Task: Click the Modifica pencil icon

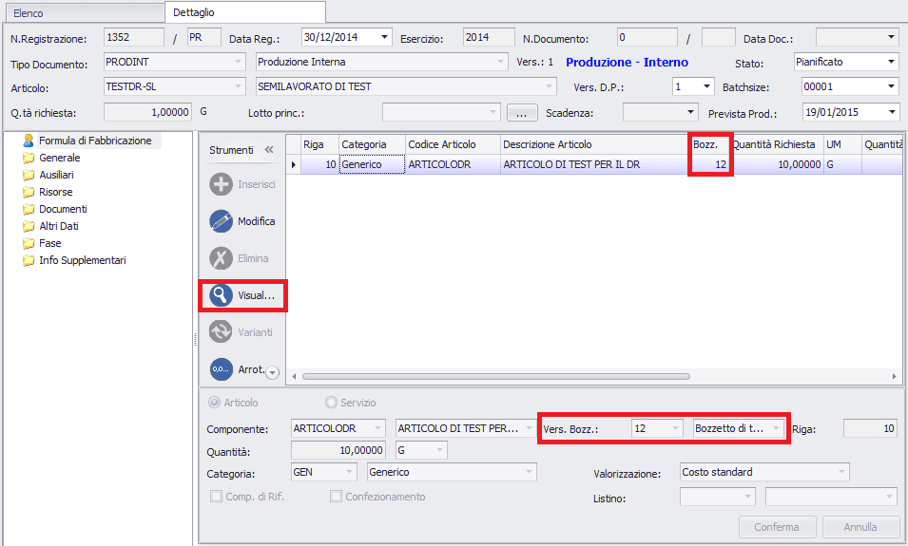Action: click(221, 221)
